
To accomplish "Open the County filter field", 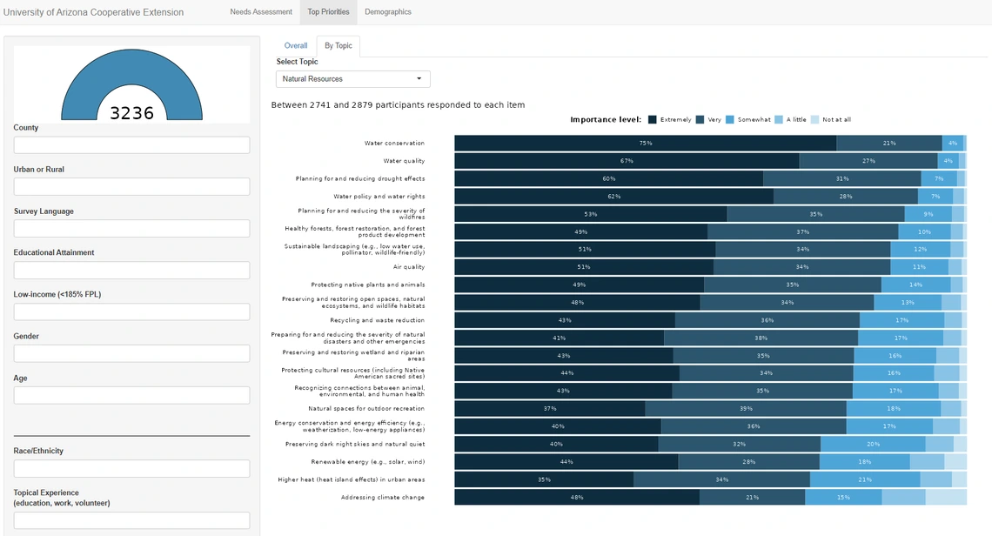I will click(131, 145).
